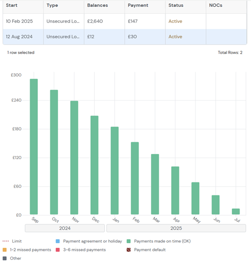
Task: Sort by the Balances column header
Action: coord(97,5)
